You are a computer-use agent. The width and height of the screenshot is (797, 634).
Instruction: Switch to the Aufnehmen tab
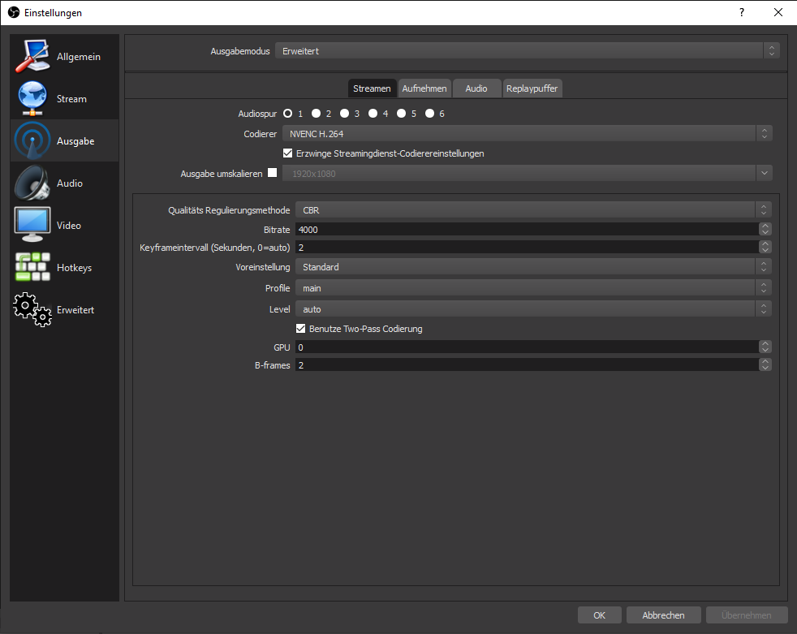tap(424, 88)
